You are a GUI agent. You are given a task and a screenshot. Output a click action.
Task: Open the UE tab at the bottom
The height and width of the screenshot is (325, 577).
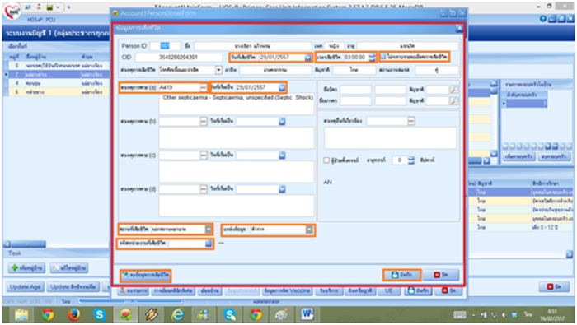pyautogui.click(x=388, y=290)
